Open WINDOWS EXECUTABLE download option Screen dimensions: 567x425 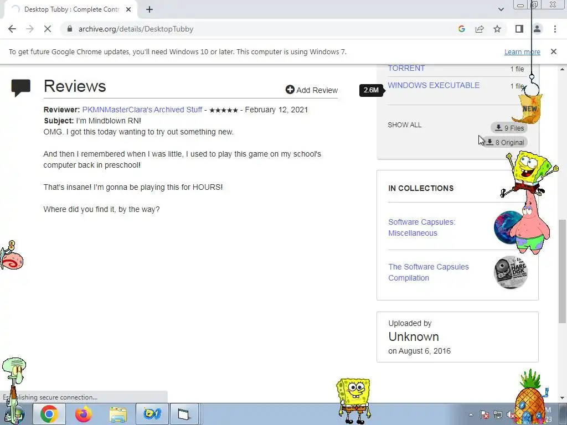tap(434, 85)
